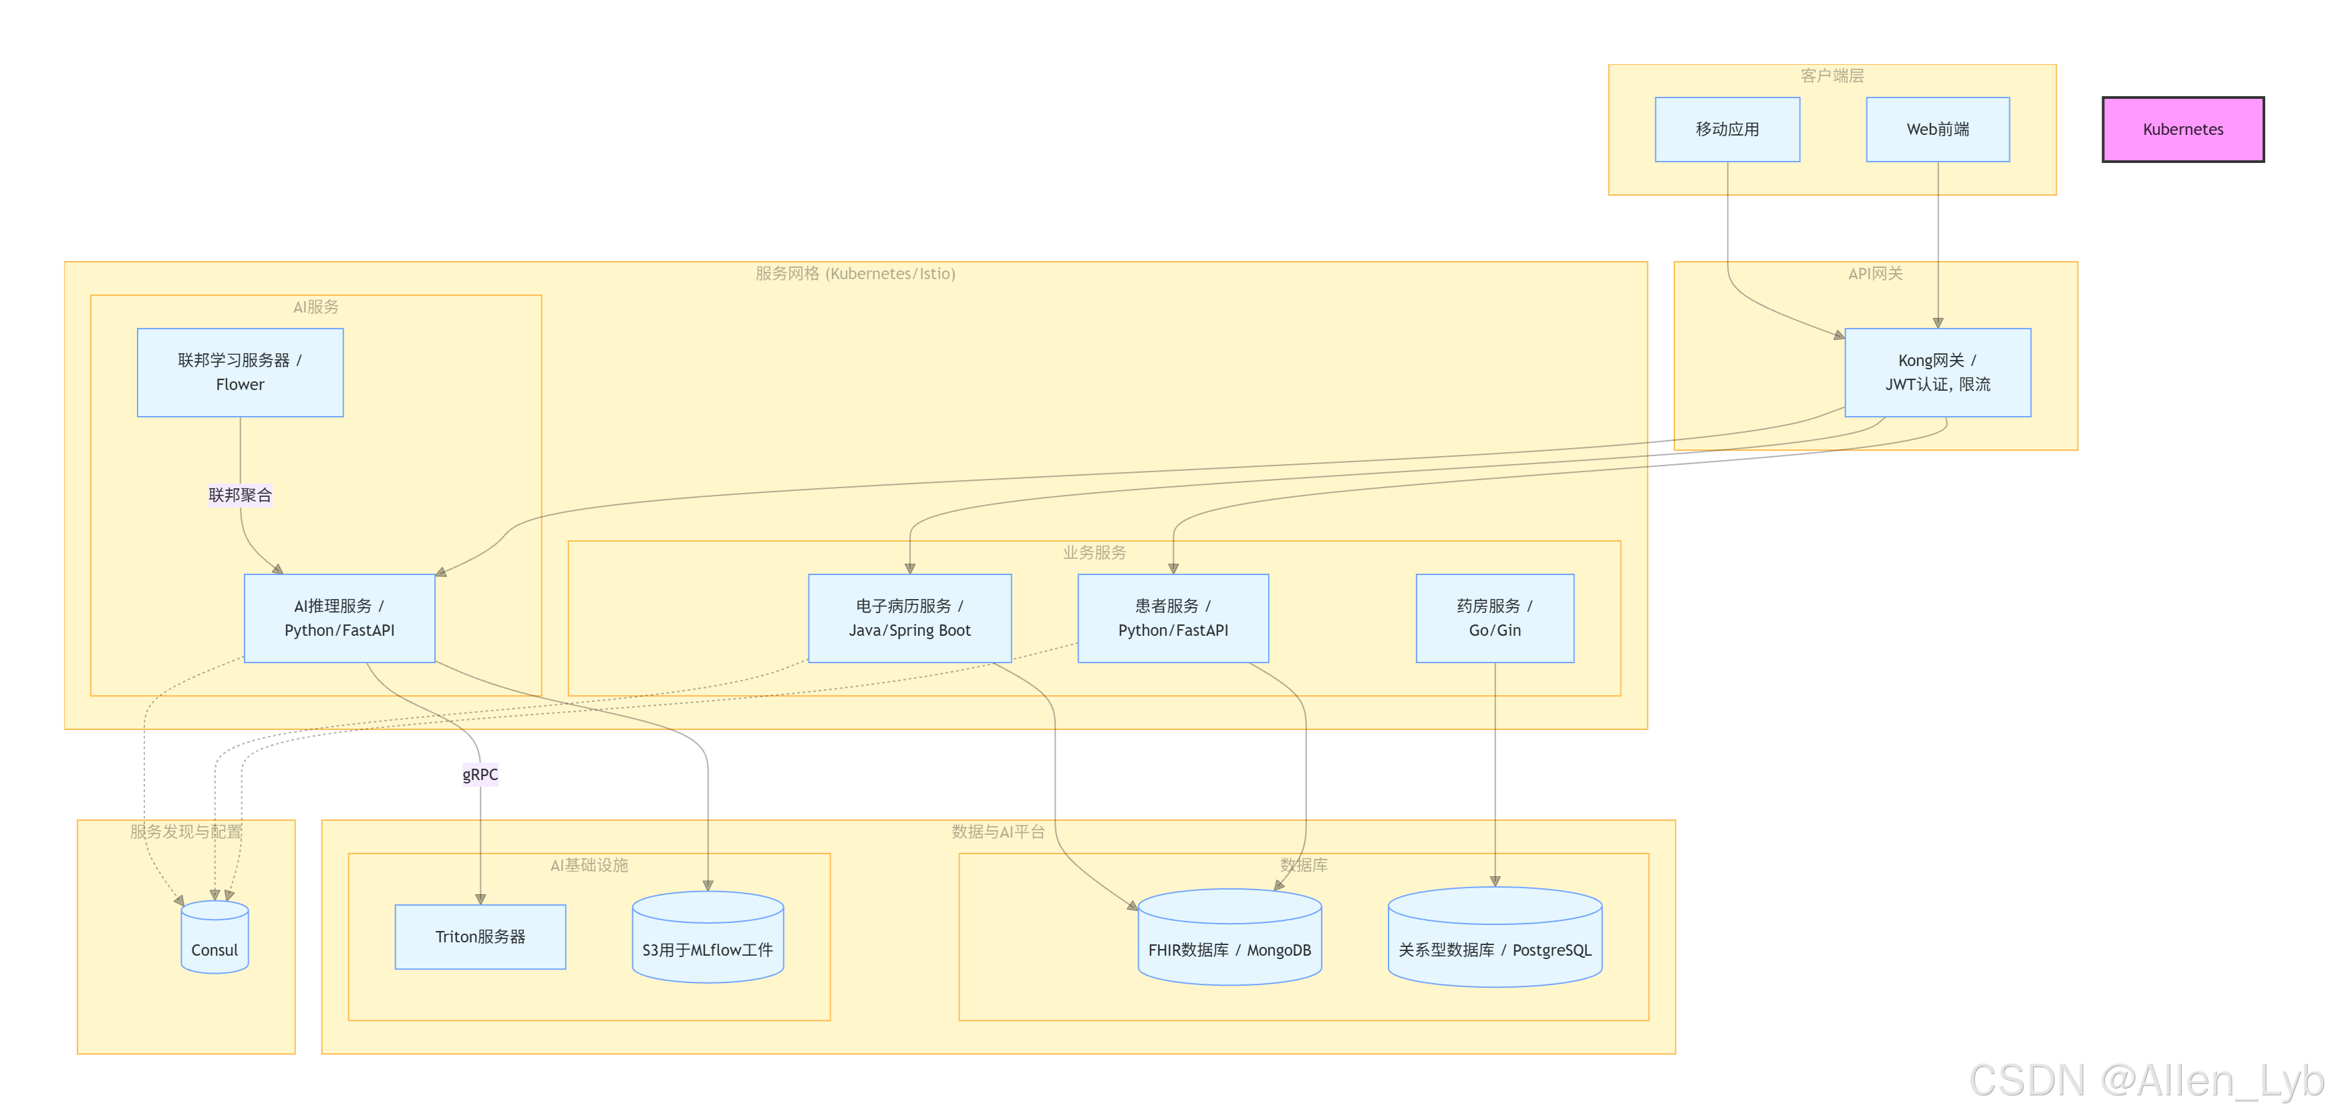Click the gRPC edge label
The image size is (2328, 1118).
click(x=480, y=774)
